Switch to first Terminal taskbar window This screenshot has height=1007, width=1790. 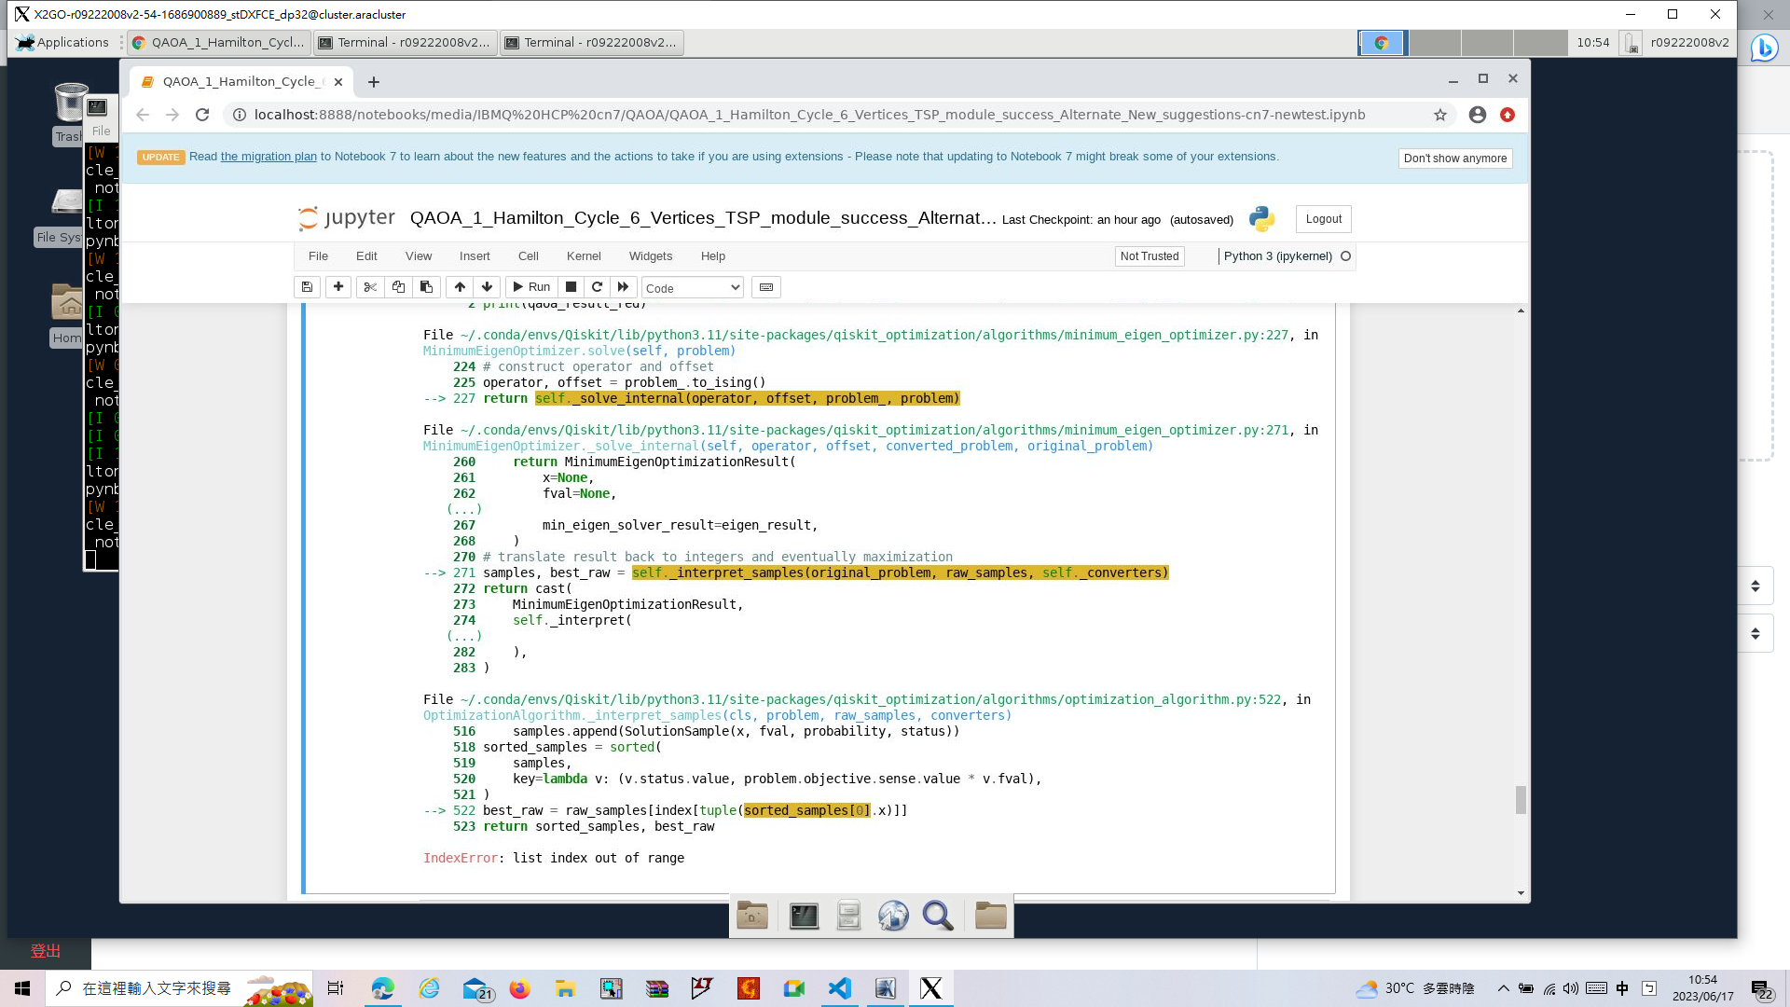coord(405,43)
